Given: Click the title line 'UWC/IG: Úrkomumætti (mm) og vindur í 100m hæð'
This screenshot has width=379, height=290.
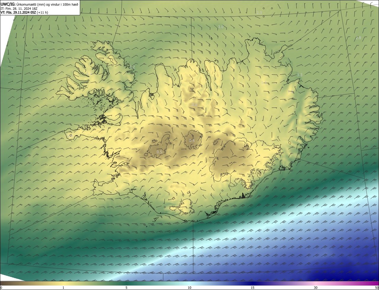Looking at the screenshot, I should (39, 4).
